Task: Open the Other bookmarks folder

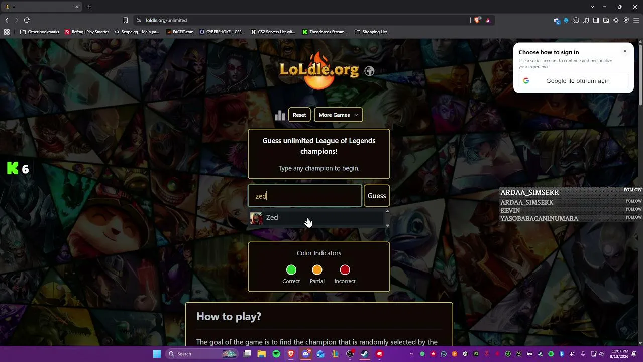Action: (40, 32)
